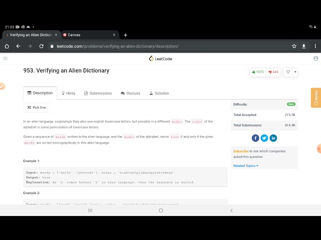Click the LeetCode logo

(x=160, y=58)
